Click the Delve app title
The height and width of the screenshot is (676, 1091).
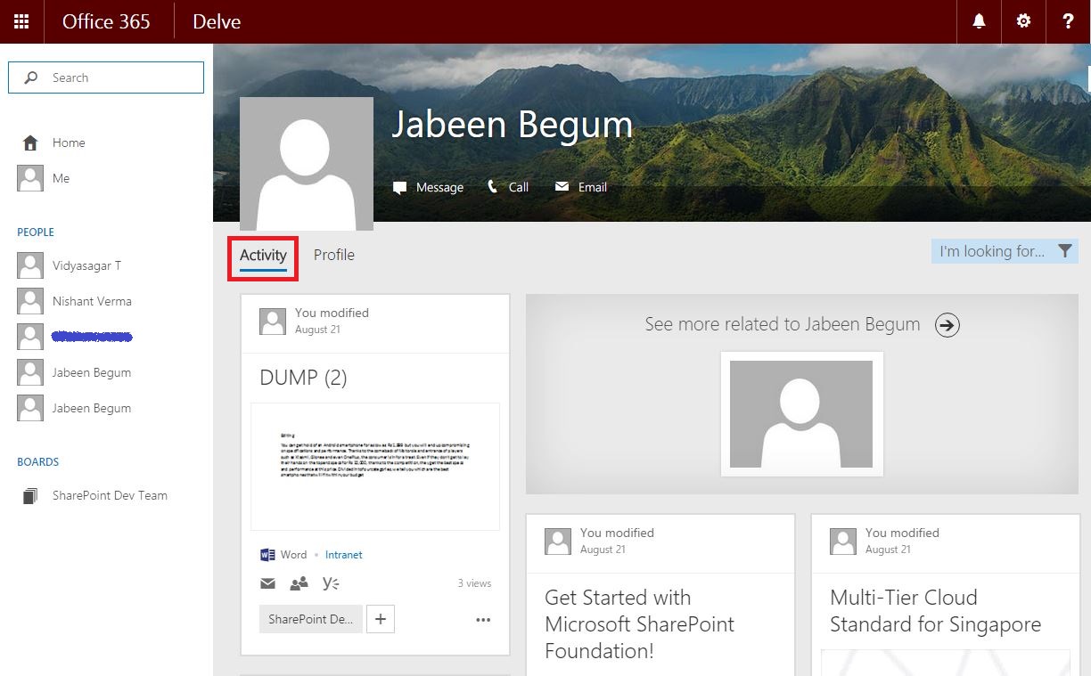[x=217, y=21]
